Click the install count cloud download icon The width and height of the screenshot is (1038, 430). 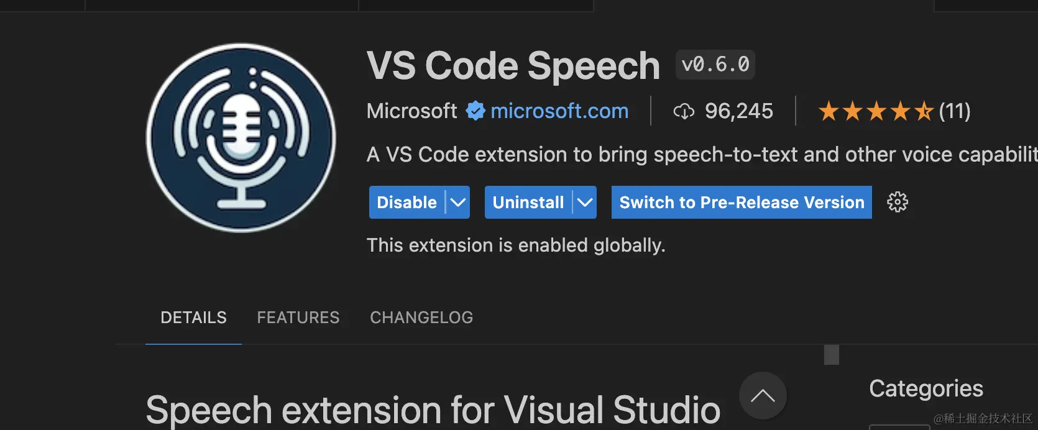[x=684, y=112]
